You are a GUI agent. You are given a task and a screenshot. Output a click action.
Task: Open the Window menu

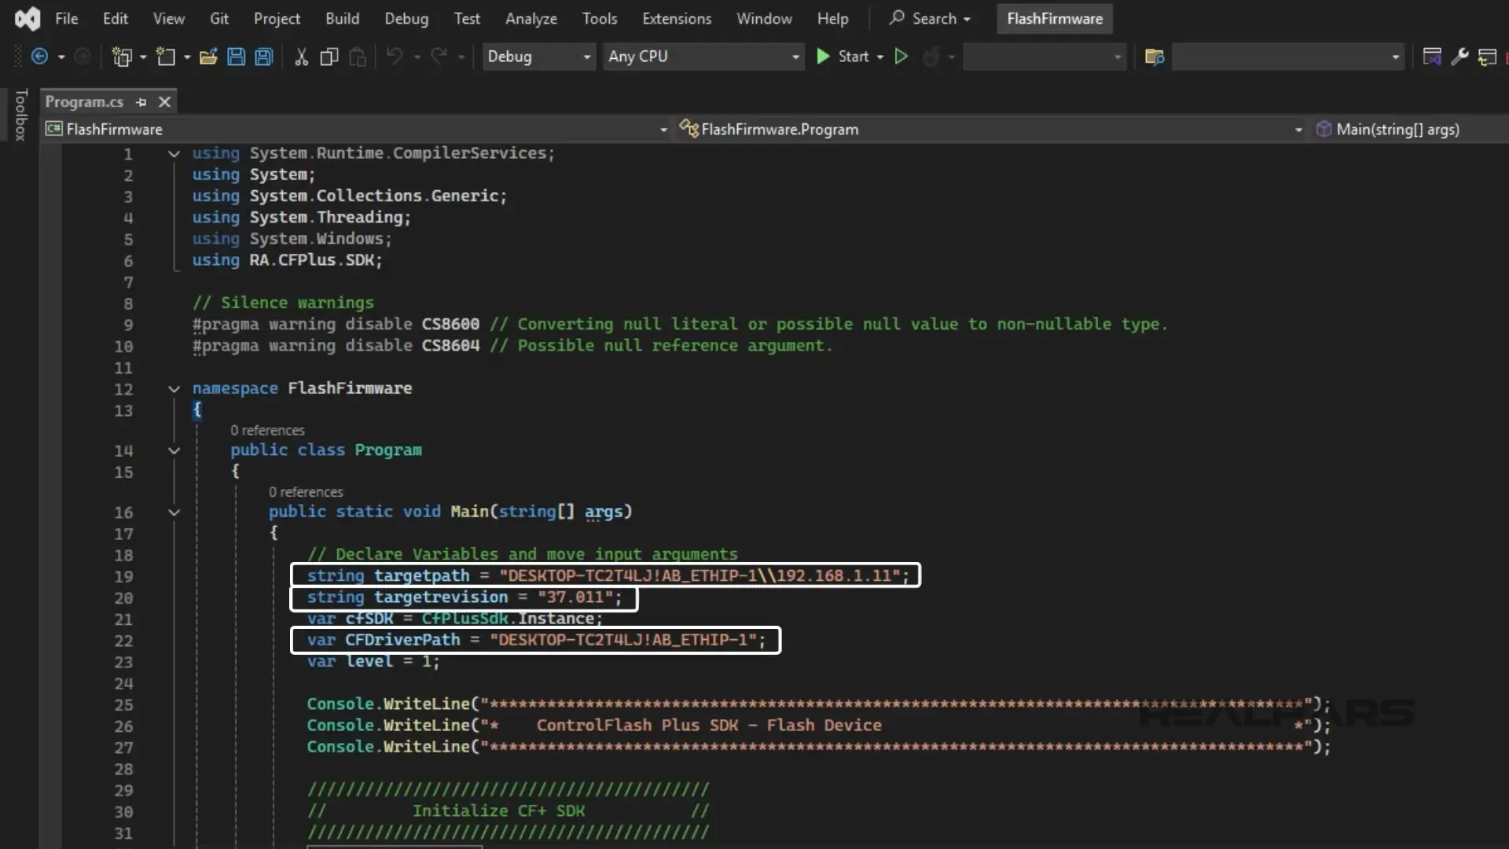point(764,18)
